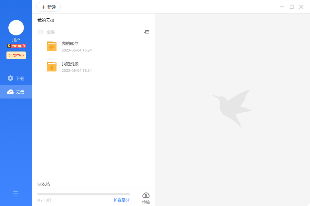
Task: Open the 会员中心 member center
Action: pyautogui.click(x=16, y=55)
